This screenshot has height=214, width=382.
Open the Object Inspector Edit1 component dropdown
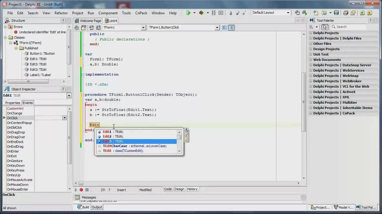[69, 96]
